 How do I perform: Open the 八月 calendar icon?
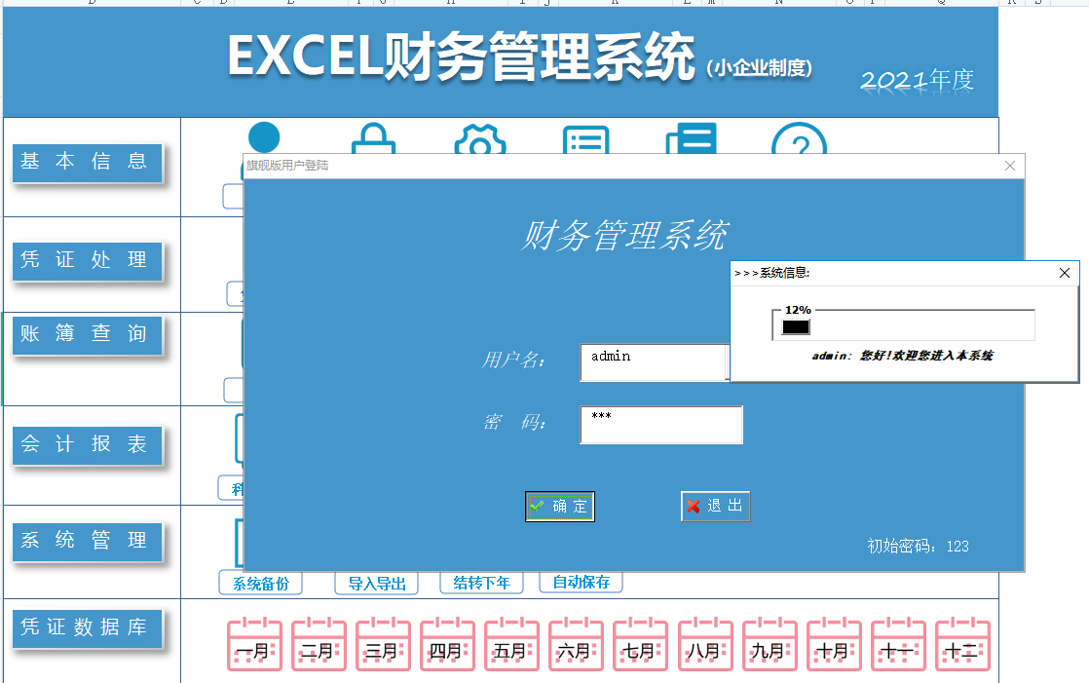[704, 643]
